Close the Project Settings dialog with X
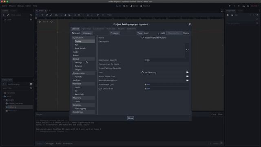Screen dimensions: 261x147 (190, 24)
